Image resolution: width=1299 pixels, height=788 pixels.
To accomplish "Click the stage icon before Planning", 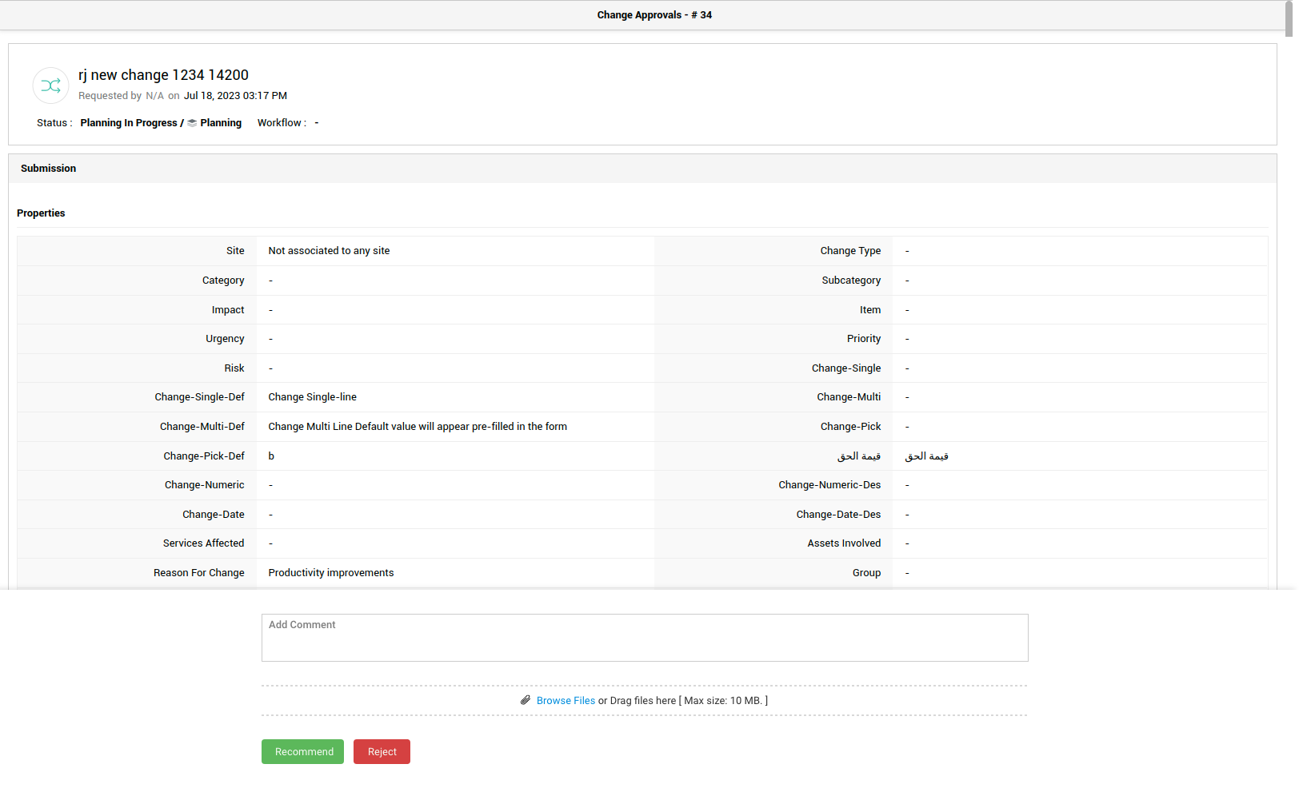I will point(192,123).
